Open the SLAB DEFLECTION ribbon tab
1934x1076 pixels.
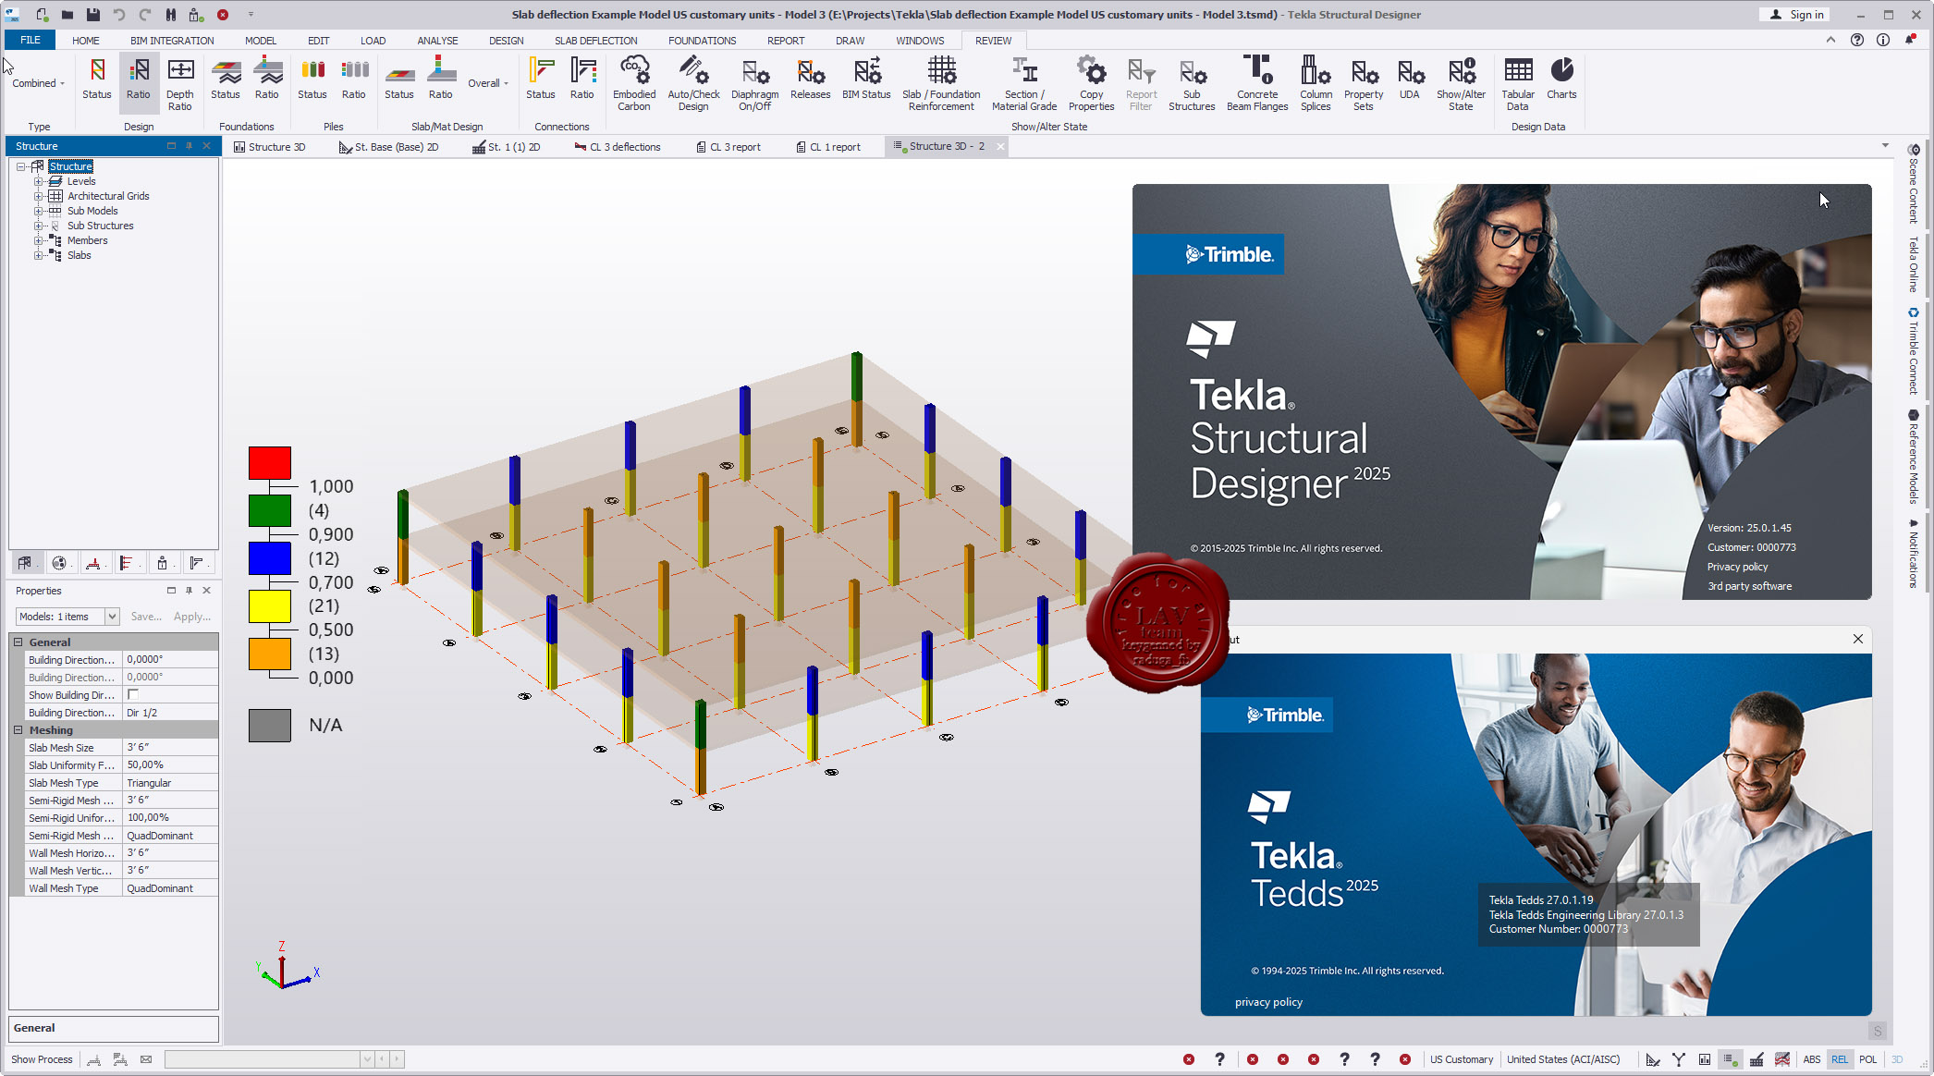click(596, 41)
